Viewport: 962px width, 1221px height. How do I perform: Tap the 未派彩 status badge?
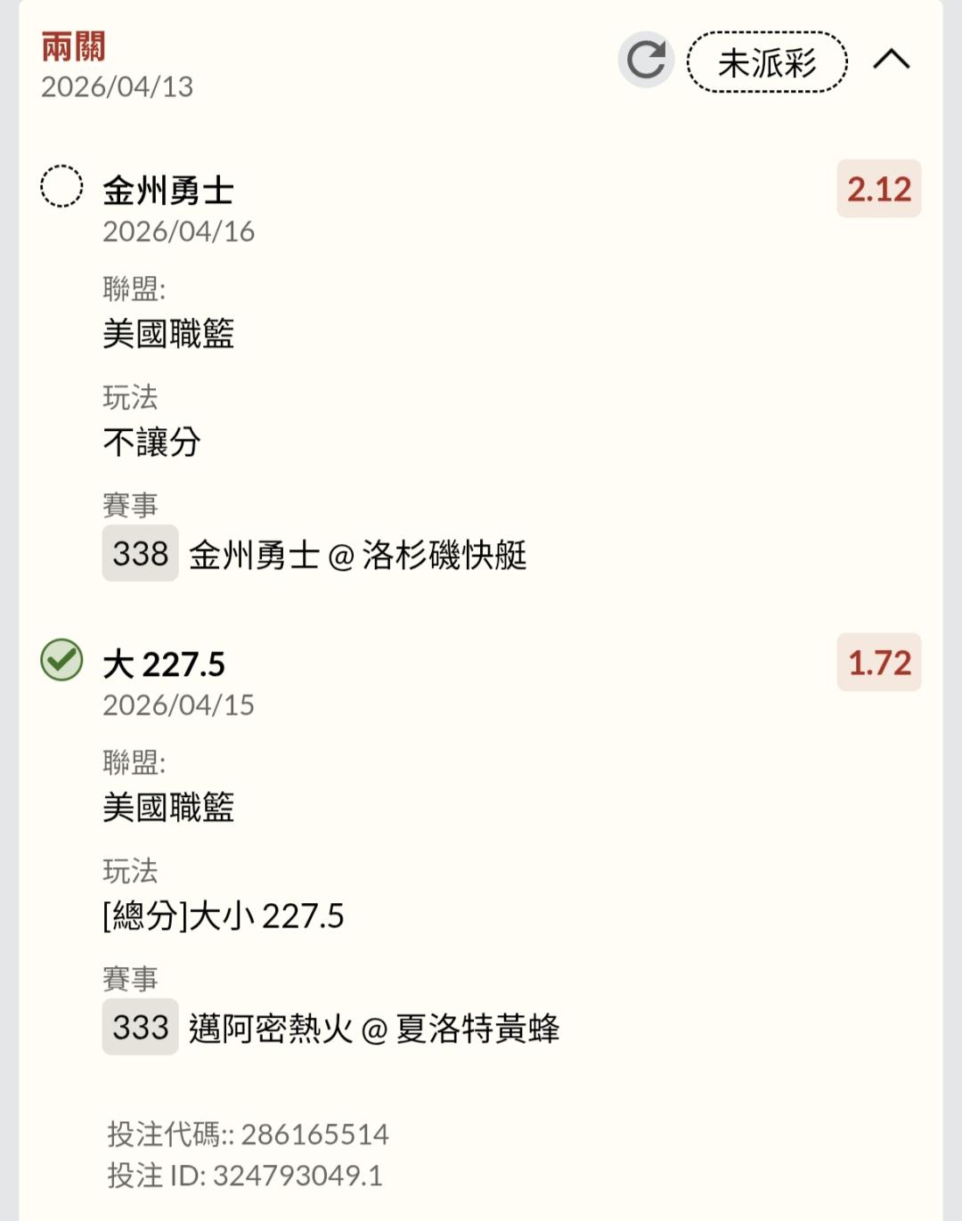point(767,62)
